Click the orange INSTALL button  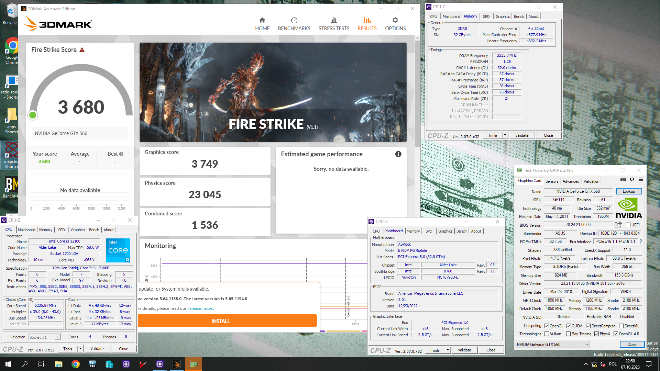(220, 321)
